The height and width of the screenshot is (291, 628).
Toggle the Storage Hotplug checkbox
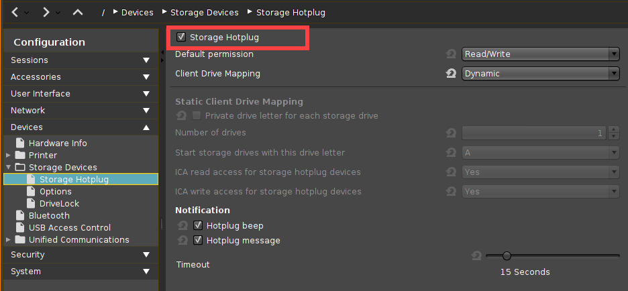(x=181, y=38)
